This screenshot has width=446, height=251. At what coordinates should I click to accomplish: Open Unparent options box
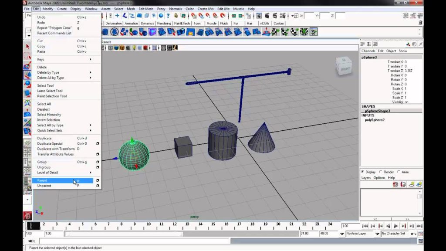pyautogui.click(x=98, y=186)
